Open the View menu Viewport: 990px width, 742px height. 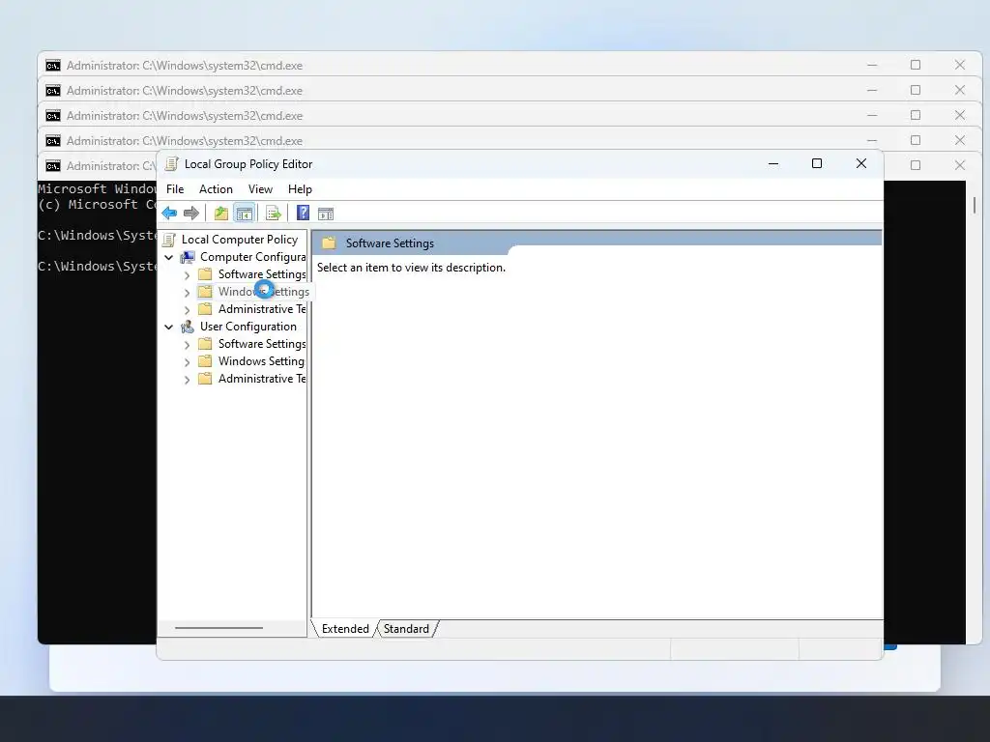260,189
